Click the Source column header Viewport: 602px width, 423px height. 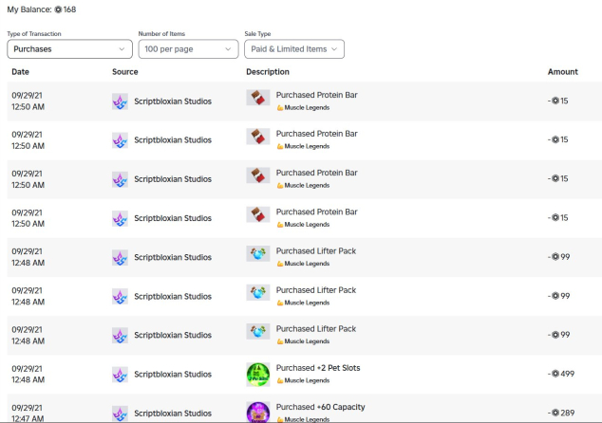coord(124,72)
